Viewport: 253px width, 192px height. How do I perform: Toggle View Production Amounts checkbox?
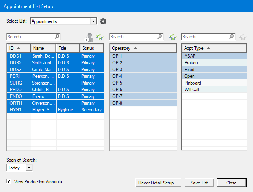(x=9, y=182)
